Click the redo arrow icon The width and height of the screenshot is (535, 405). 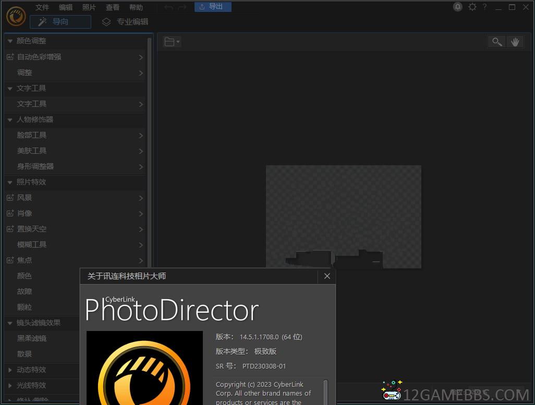click(181, 7)
